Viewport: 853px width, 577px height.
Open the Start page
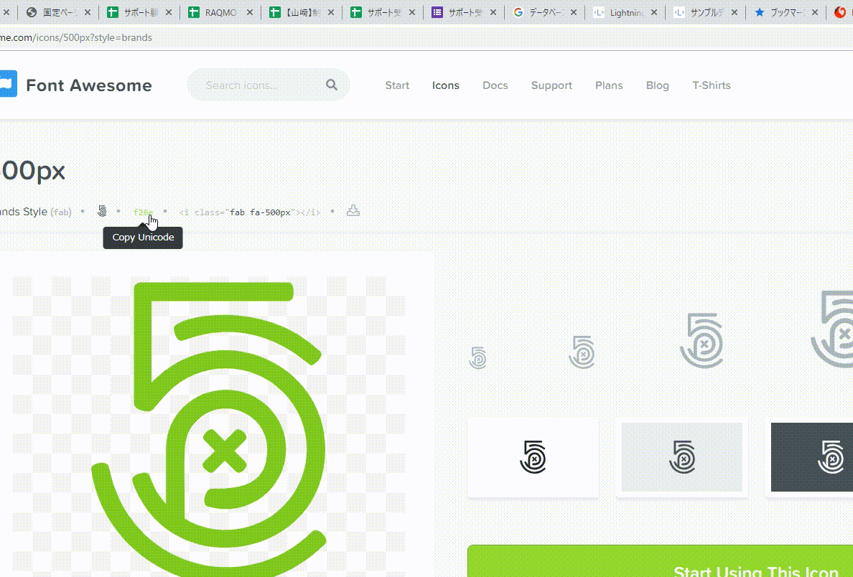(x=397, y=85)
